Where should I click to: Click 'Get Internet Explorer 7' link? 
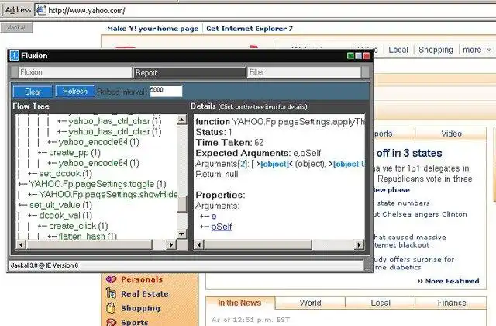(250, 29)
